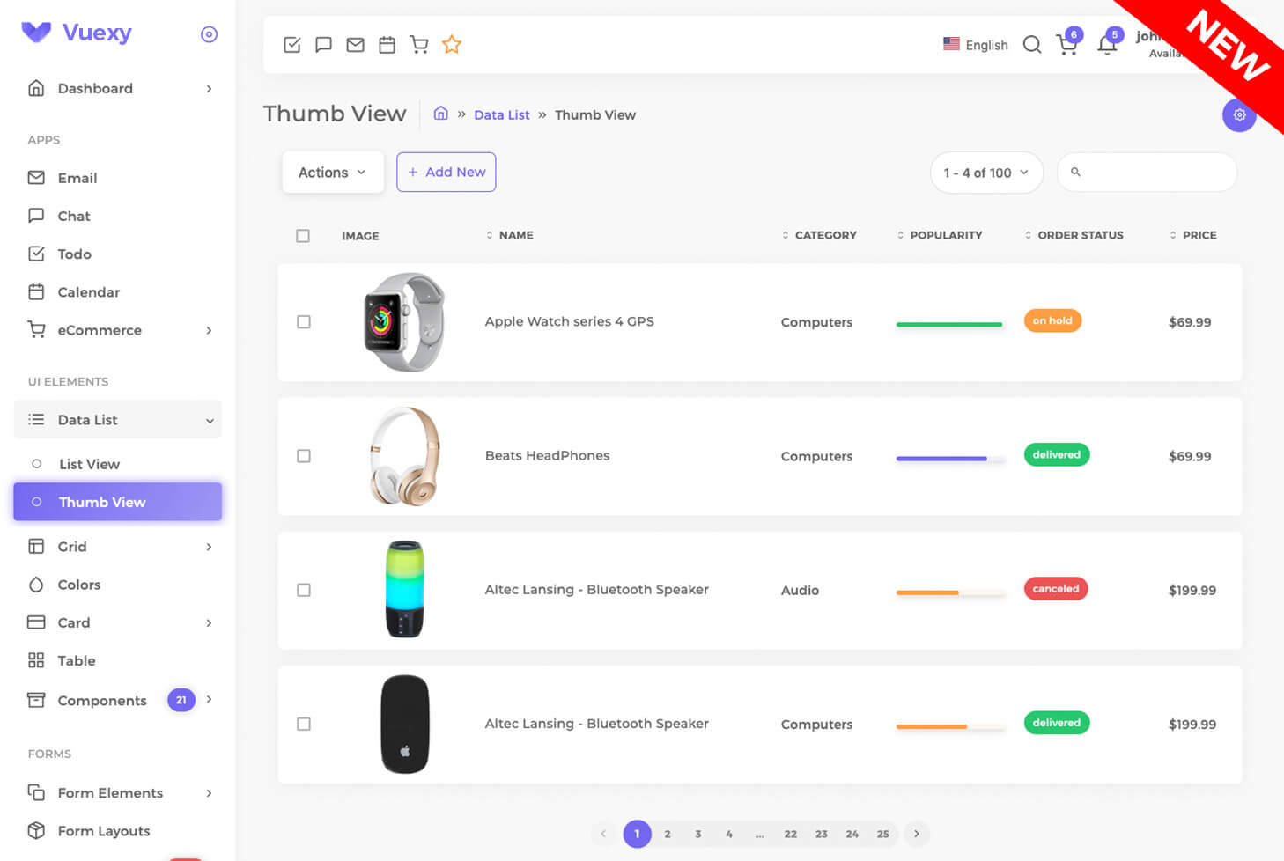This screenshot has width=1284, height=861.
Task: Click the previous page arrow
Action: tap(603, 834)
